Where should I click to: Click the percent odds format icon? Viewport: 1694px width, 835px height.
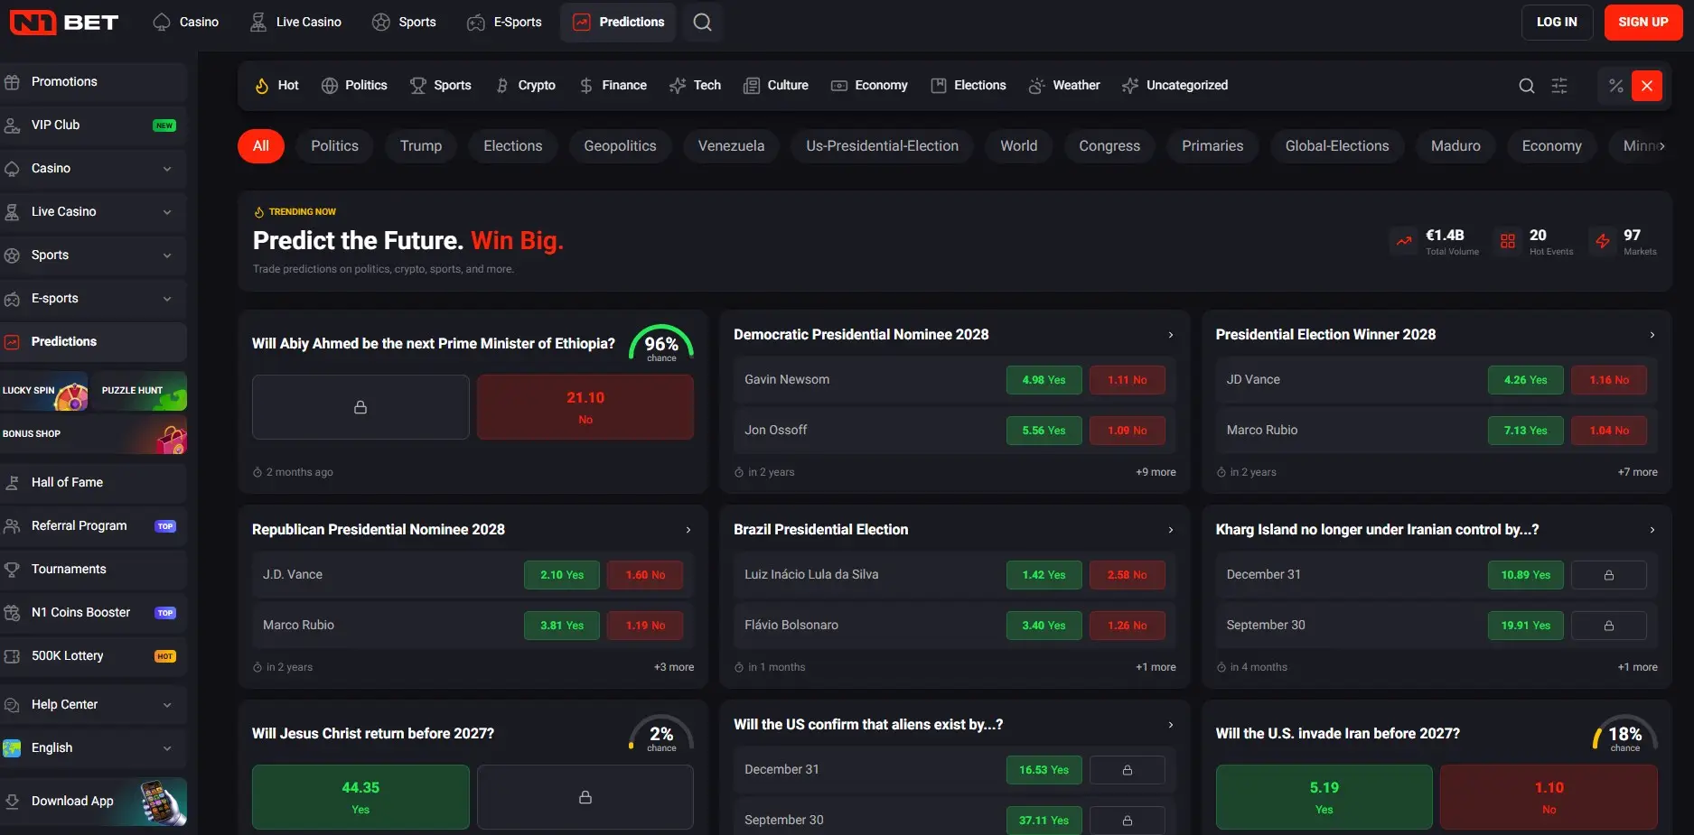1615,86
